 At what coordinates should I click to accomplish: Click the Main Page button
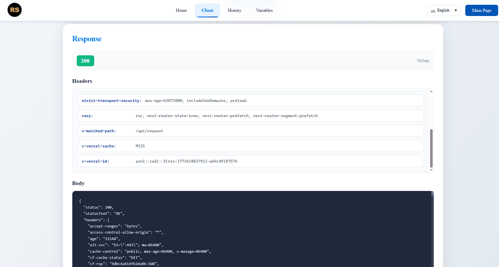481,10
